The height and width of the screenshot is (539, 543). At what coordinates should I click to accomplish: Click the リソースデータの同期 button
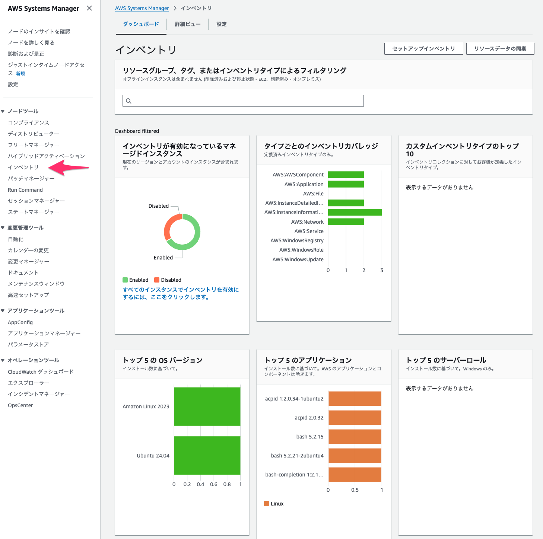coord(500,49)
